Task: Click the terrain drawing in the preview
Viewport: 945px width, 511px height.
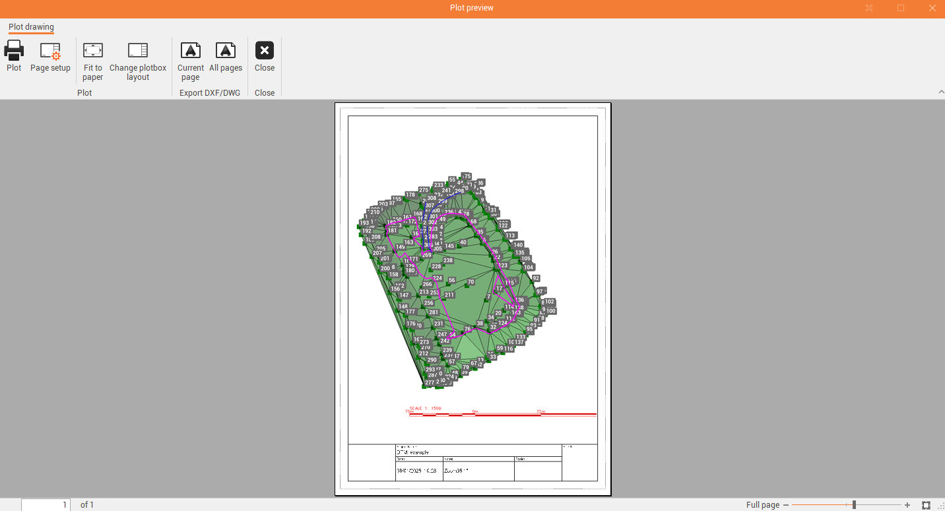Action: click(462, 284)
